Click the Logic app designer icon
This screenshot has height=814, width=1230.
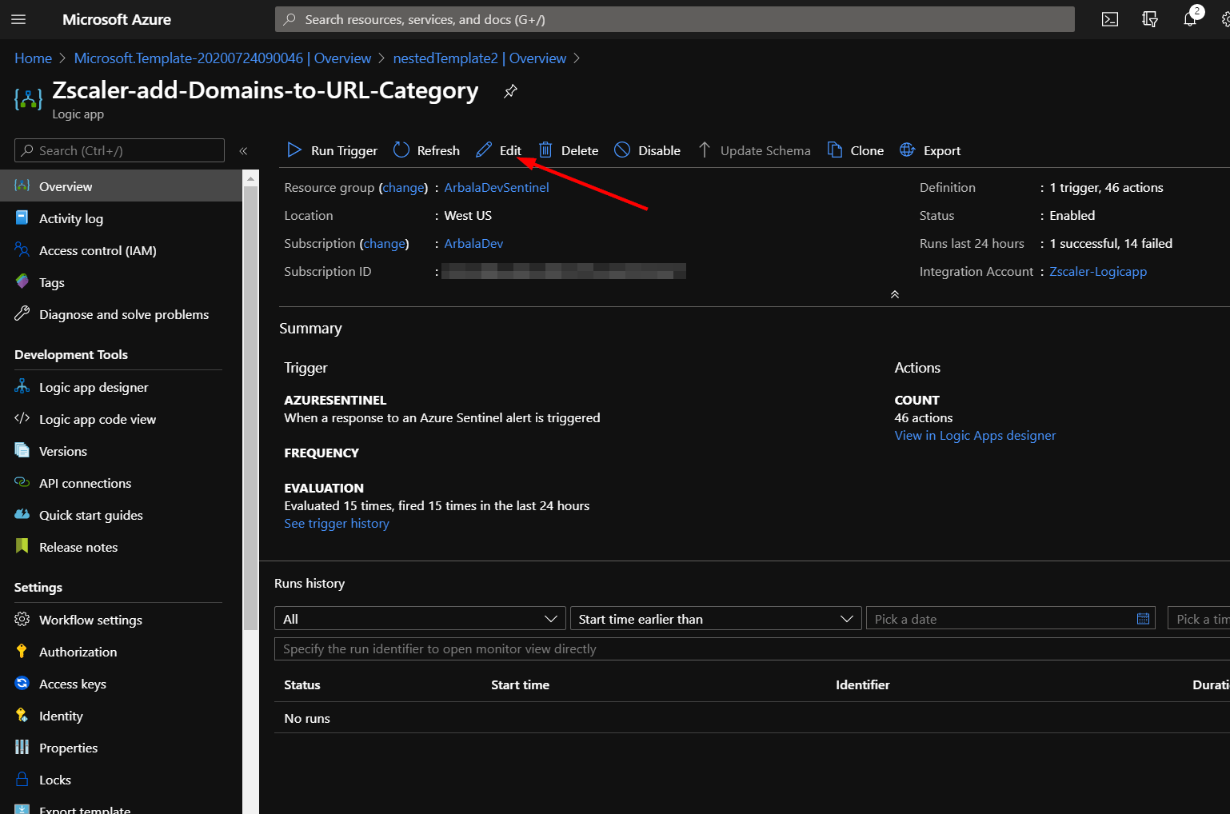coord(22,386)
